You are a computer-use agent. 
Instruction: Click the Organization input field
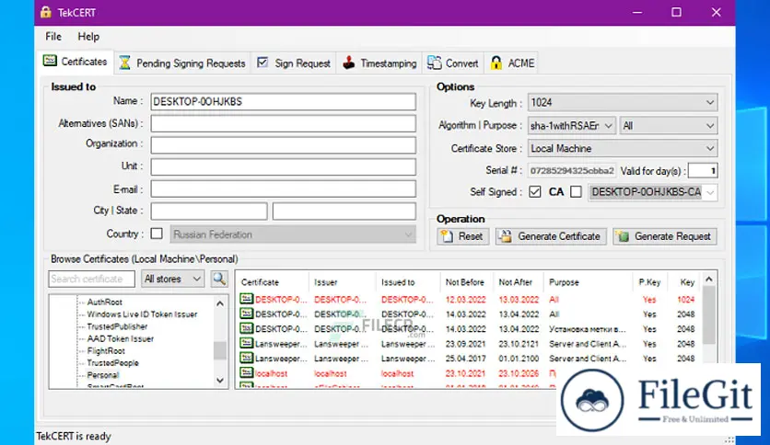[x=284, y=145]
